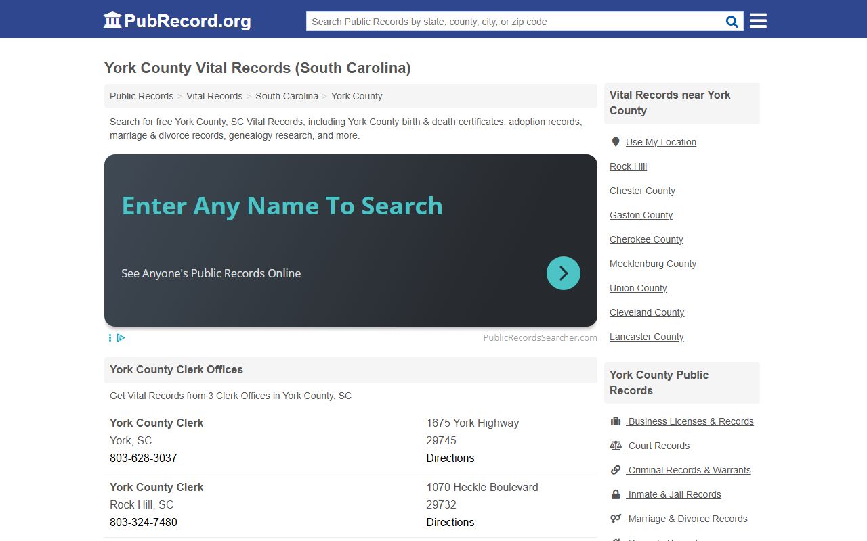The image size is (867, 541).
Task: Click the Business Licenses briefcase icon
Action: tap(616, 421)
